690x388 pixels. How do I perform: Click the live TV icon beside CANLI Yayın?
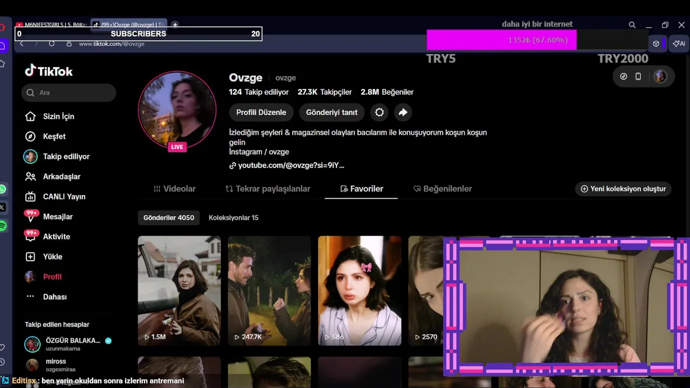pyautogui.click(x=31, y=197)
